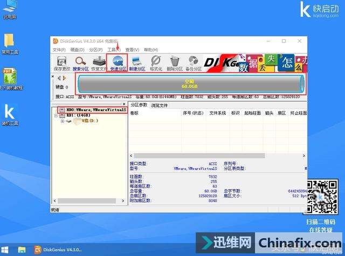Click the 扇区 column header

click(x=281, y=113)
